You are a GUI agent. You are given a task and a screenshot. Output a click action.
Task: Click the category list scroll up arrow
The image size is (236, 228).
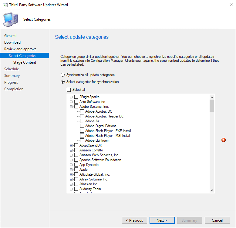tap(212, 97)
